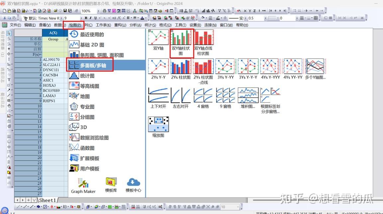Choose the 堆积图 stacked template

(248, 95)
